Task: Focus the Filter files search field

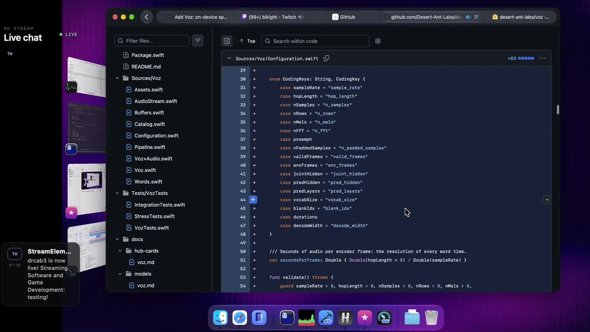Action: [152, 41]
